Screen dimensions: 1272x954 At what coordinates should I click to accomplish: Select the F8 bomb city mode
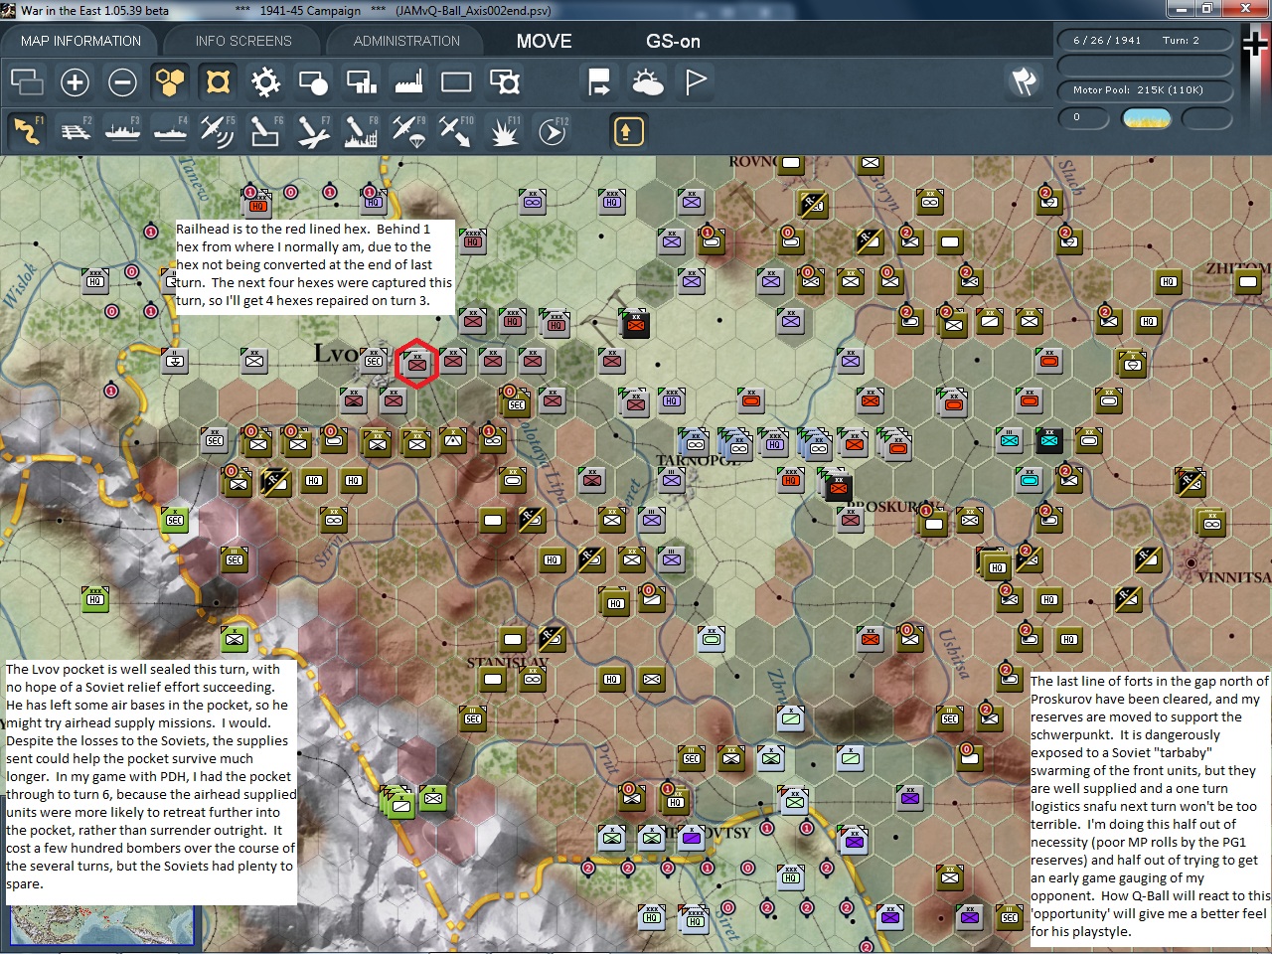tap(361, 131)
